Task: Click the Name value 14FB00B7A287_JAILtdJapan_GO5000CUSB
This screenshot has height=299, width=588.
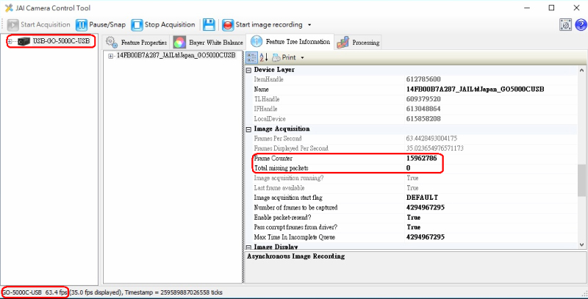Action: pyautogui.click(x=476, y=90)
